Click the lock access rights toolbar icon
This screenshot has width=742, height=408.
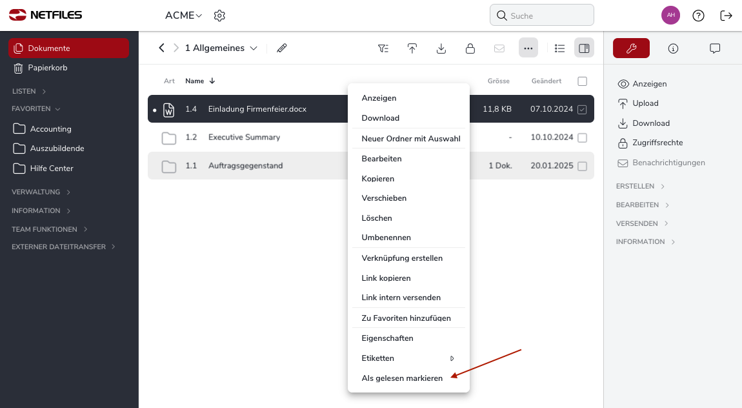tap(470, 48)
